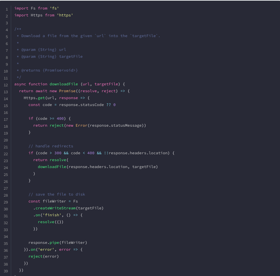Screen dimensions: 280x276
Task: Click 'fileWriter' declaration on line 29
Action: click(54, 201)
